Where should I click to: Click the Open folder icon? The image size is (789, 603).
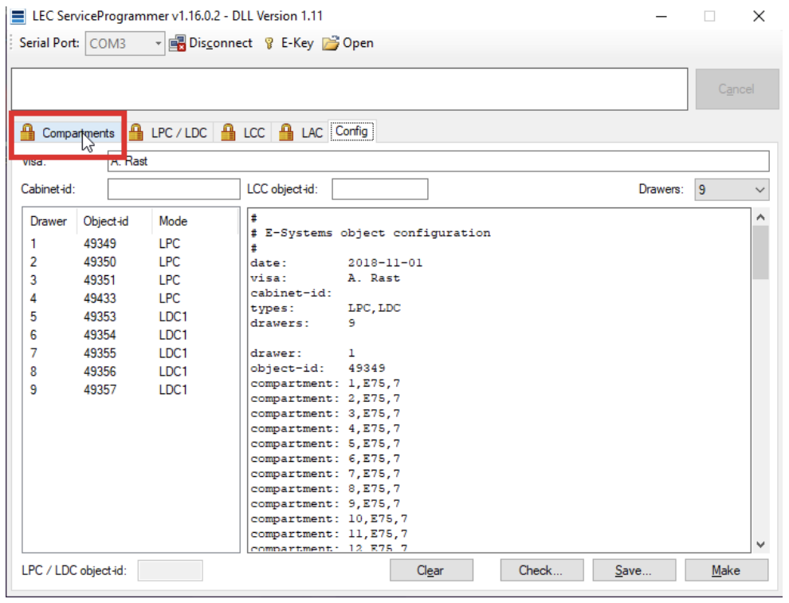[331, 44]
